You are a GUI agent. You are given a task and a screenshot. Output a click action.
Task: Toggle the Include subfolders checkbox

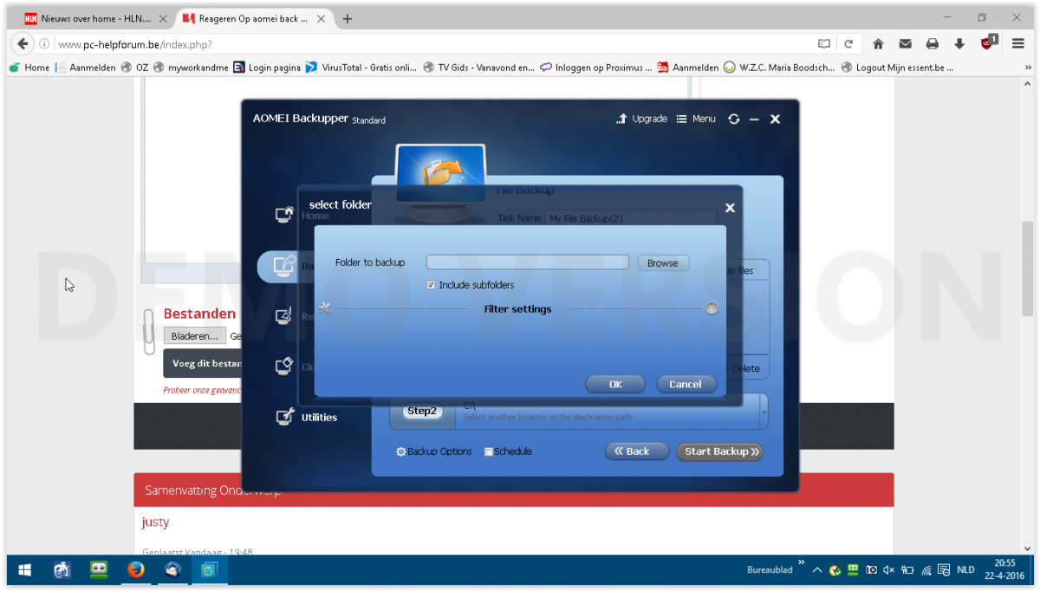pyautogui.click(x=432, y=285)
